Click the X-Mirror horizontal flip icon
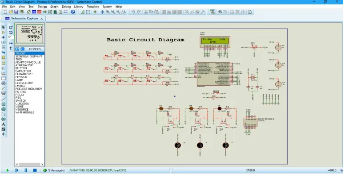Screen dimensions: 345x176 [x=11, y=43]
